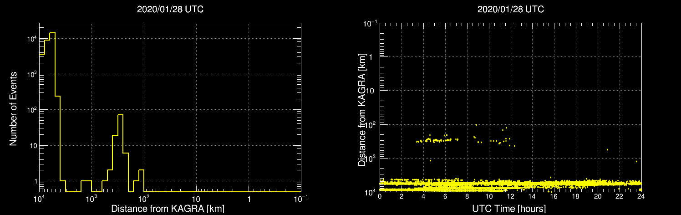Click UTC time tick label 22
Viewport: 681px width, 215px height.
tap(620, 197)
